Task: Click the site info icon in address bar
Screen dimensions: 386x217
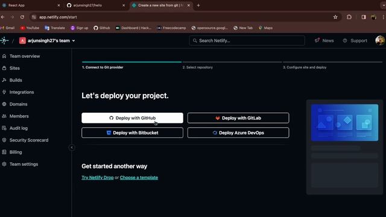Action: 34,17
